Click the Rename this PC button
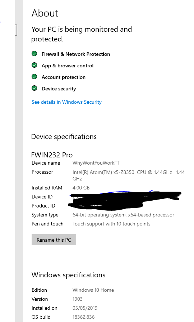This screenshot has height=322, width=194. pyautogui.click(x=54, y=240)
